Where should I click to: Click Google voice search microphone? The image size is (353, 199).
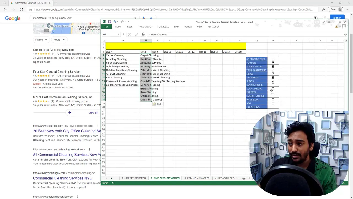pos(143,18)
